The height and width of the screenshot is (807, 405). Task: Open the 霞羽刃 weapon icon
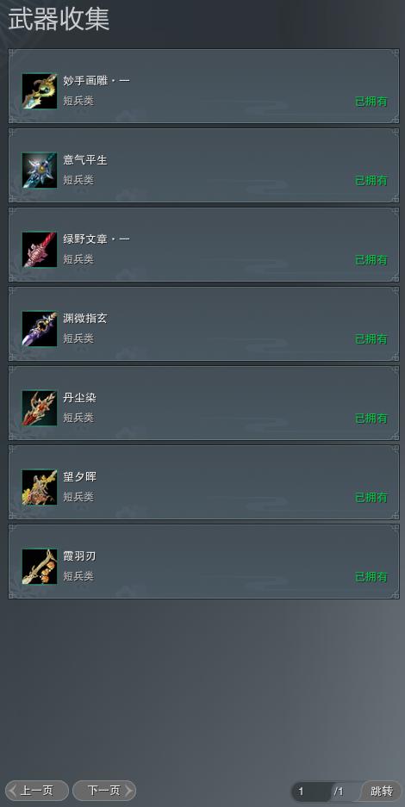[40, 567]
